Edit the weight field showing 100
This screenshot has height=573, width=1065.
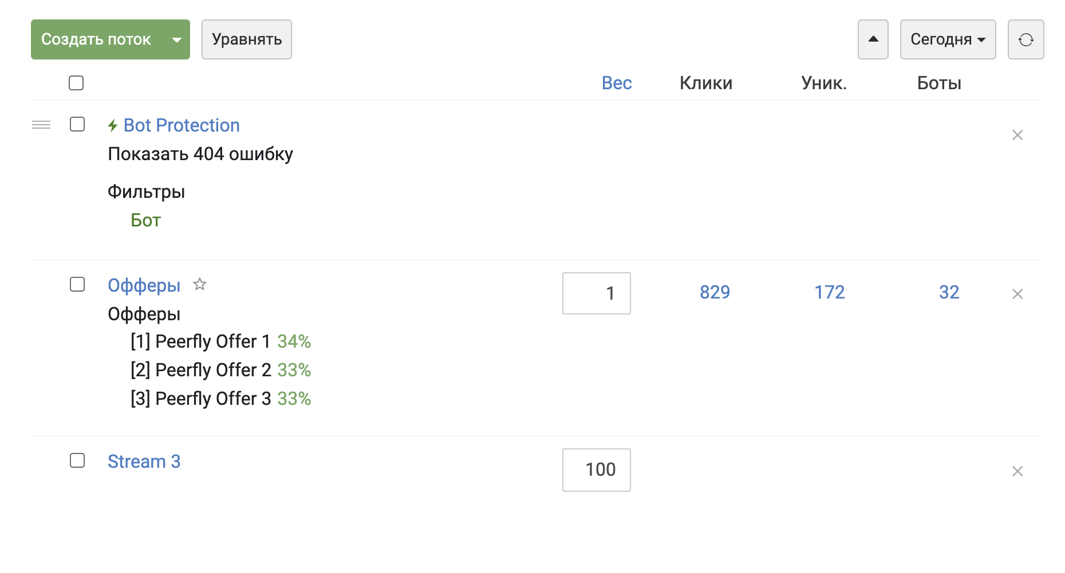[x=597, y=469]
